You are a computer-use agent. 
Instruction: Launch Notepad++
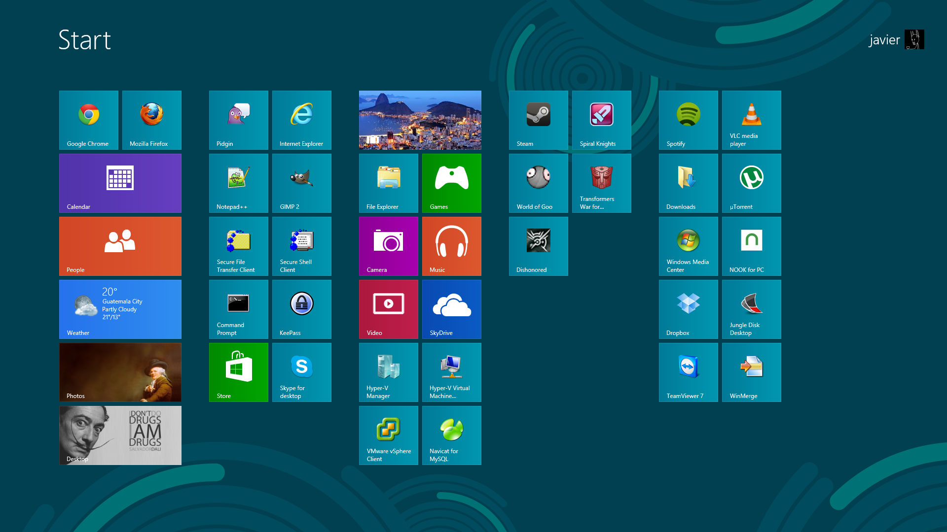tap(238, 183)
